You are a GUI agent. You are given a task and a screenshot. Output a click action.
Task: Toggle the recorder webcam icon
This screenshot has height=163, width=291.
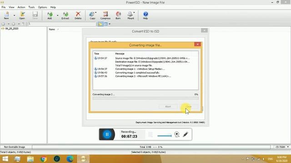point(177,134)
